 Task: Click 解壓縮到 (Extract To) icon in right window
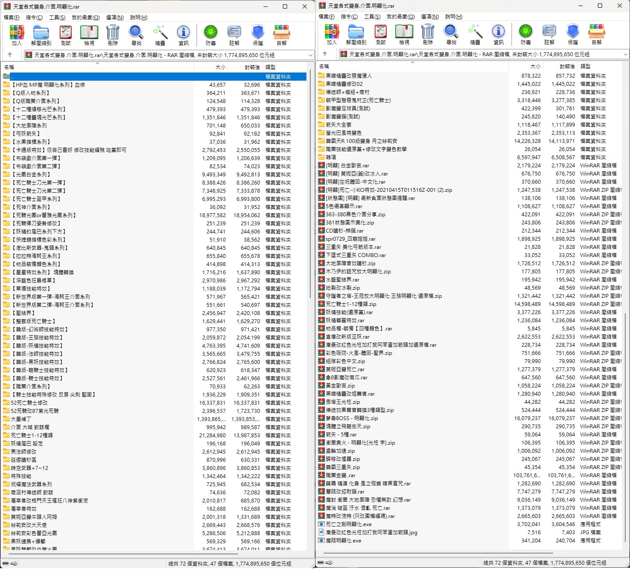356,34
